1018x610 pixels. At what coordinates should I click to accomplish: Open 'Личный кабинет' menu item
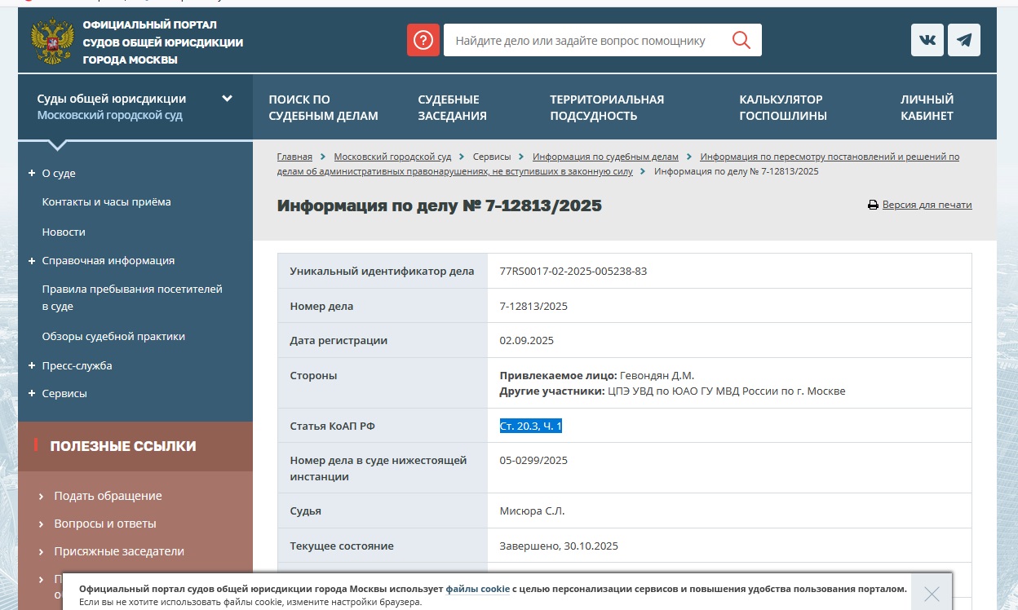pos(927,108)
